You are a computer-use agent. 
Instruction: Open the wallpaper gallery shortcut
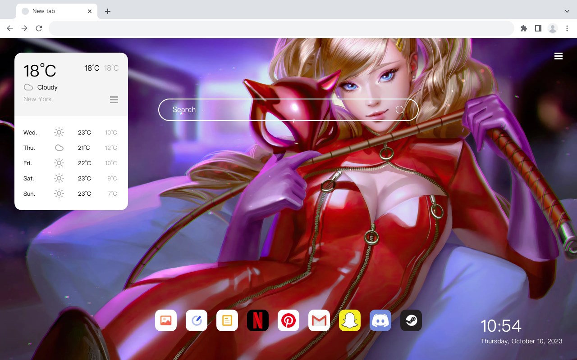pos(166,320)
